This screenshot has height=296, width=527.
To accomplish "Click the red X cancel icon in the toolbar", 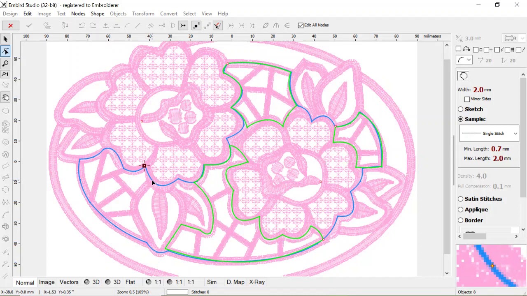I will pyautogui.click(x=11, y=25).
